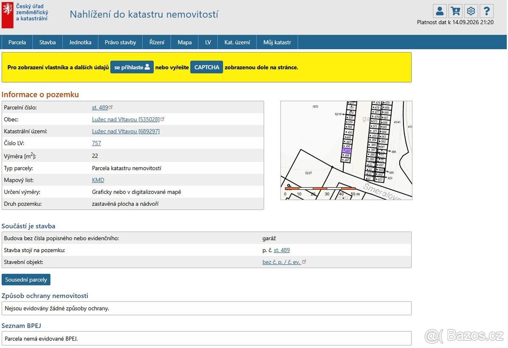Open the KMD map sheet link

[x=98, y=180]
